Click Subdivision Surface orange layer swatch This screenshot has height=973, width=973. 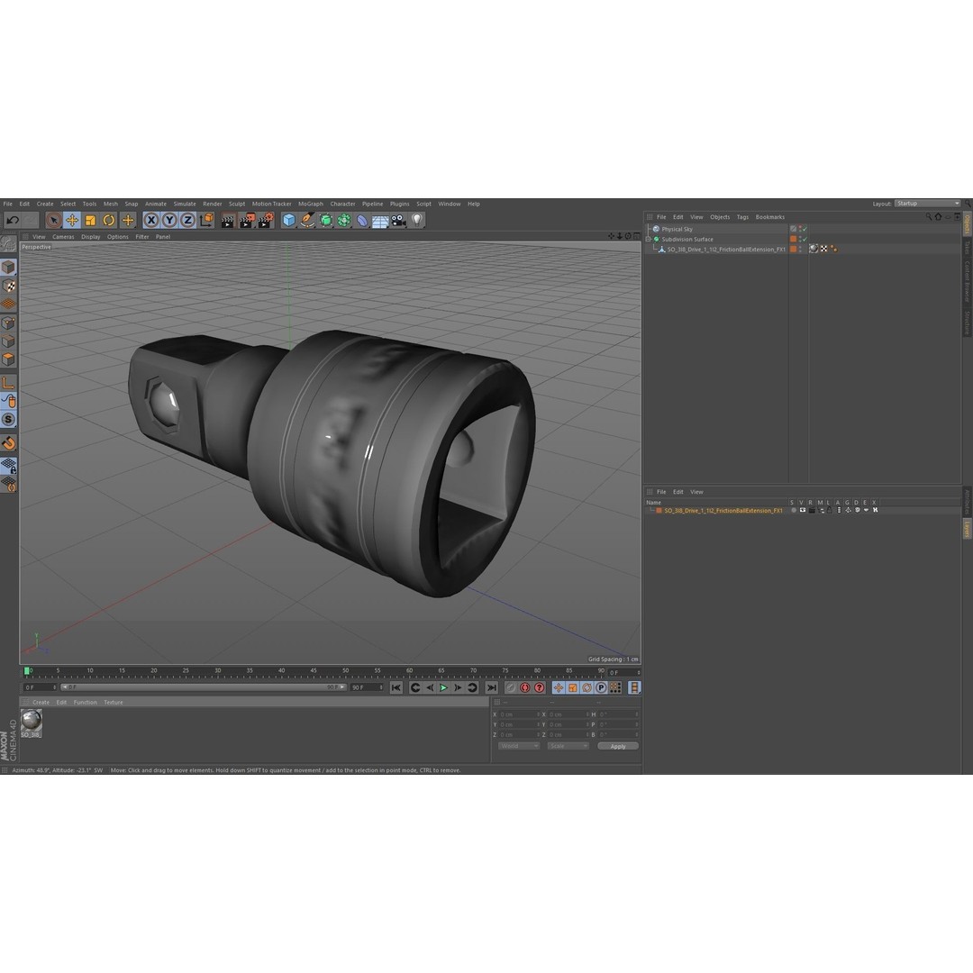tap(793, 239)
